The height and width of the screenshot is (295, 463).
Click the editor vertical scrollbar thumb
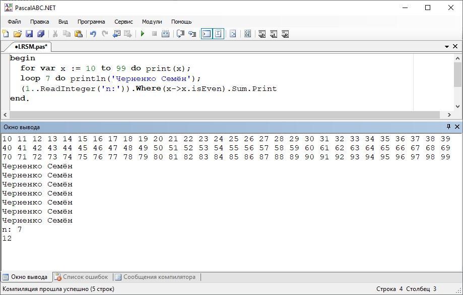457,74
